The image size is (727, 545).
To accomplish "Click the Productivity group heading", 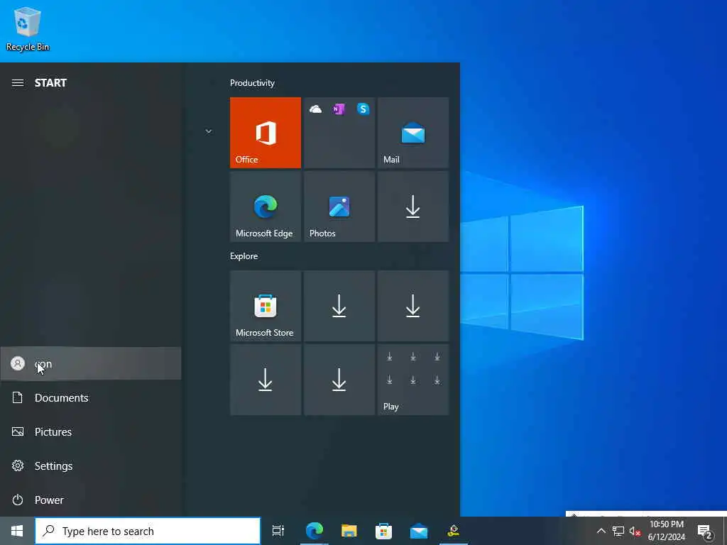I will tap(252, 83).
